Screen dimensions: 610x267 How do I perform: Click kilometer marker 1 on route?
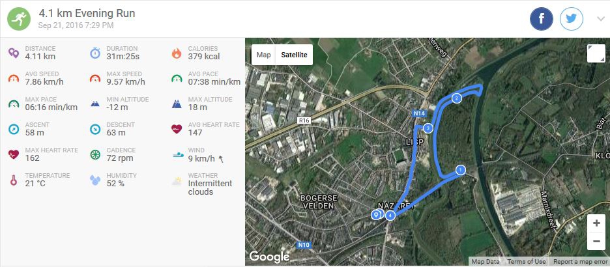click(460, 170)
